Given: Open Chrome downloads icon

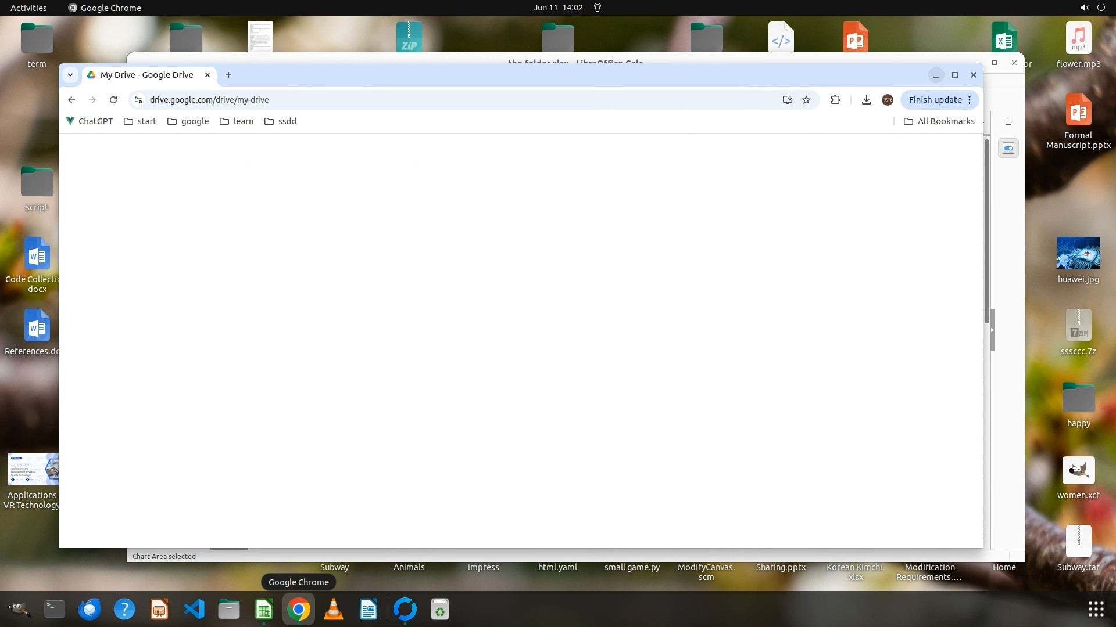Looking at the screenshot, I should pos(866,100).
